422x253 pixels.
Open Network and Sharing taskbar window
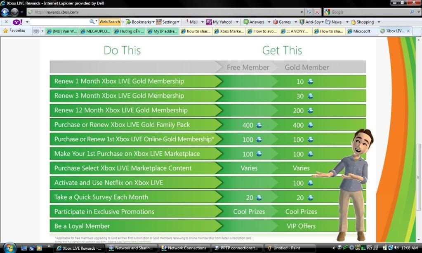click(132, 248)
